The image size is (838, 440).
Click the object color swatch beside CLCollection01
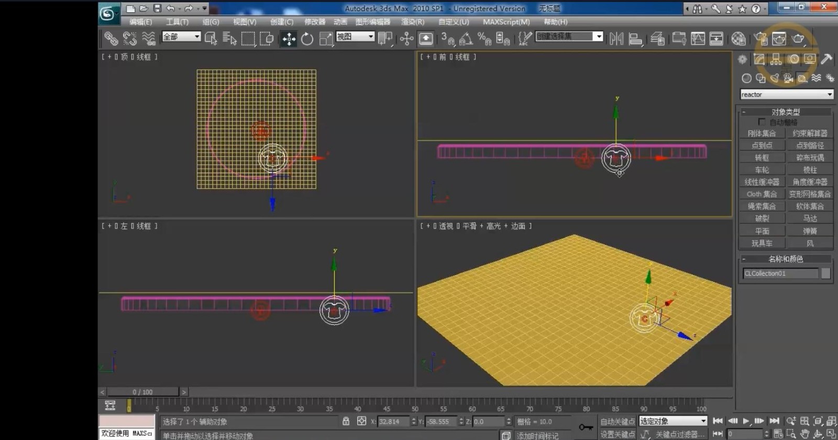(825, 274)
